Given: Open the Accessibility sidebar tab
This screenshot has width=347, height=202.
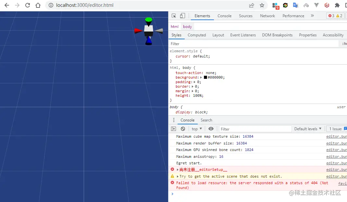Looking at the screenshot, I should coord(333,35).
